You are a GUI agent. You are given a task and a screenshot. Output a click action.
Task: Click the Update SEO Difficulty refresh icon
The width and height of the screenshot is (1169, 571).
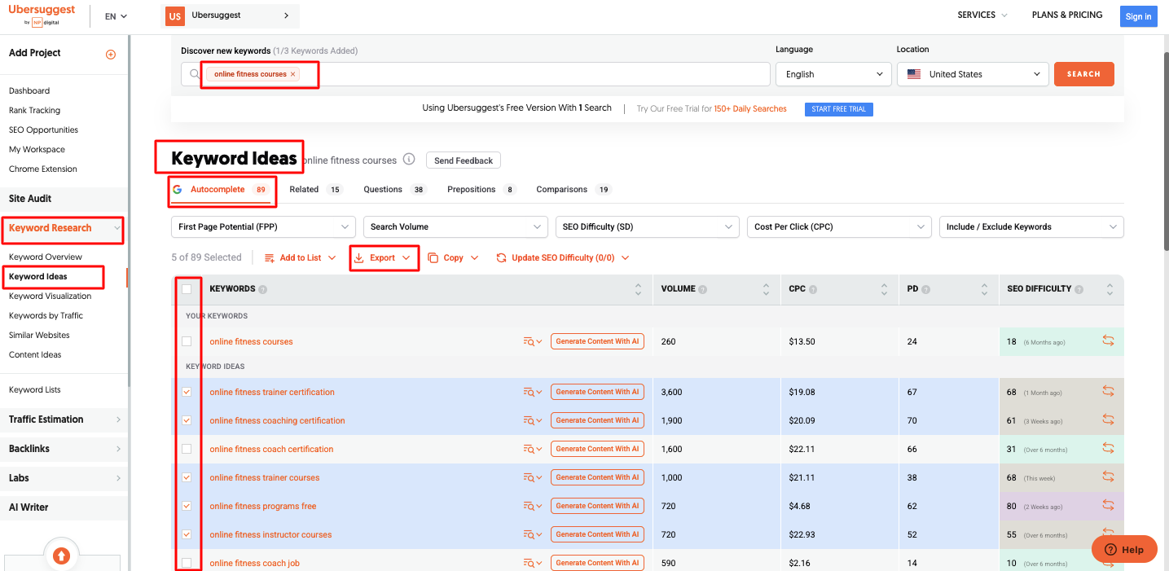501,258
